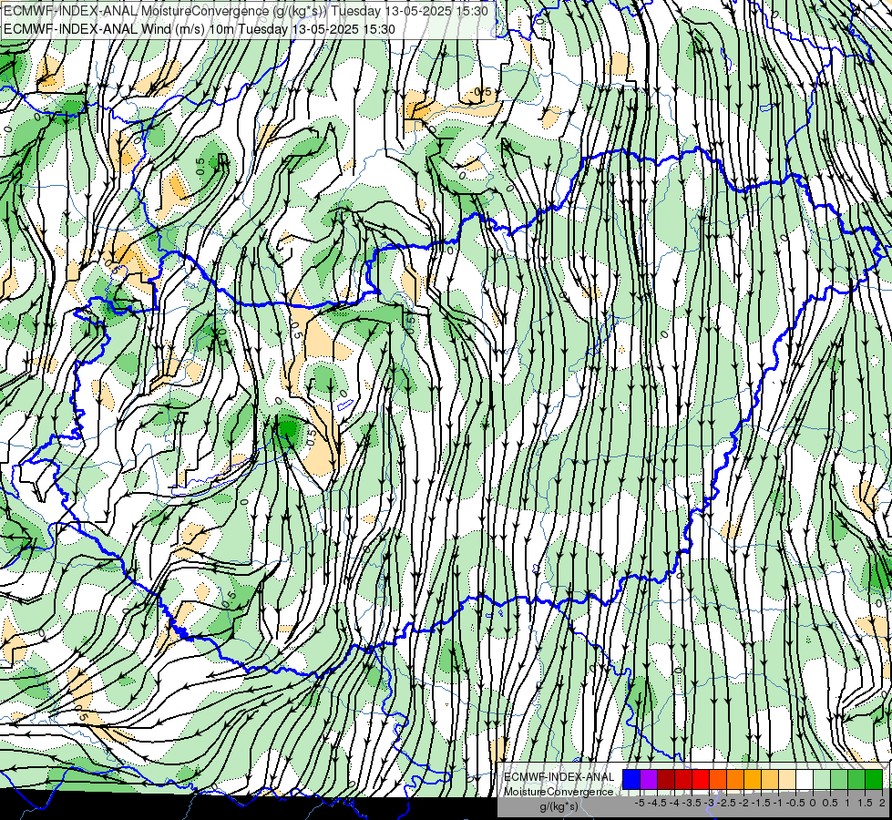Viewport: 892px width, 820px height.
Task: Click the legend tick label -1
Action: [778, 803]
